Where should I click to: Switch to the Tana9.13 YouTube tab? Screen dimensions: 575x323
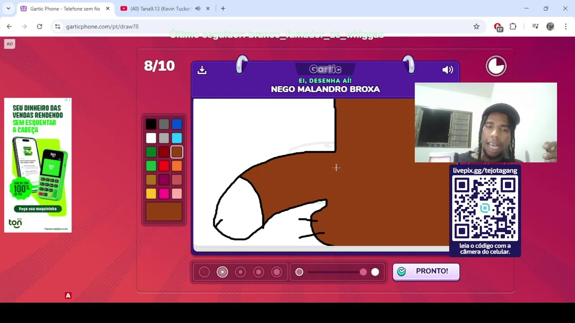[161, 9]
